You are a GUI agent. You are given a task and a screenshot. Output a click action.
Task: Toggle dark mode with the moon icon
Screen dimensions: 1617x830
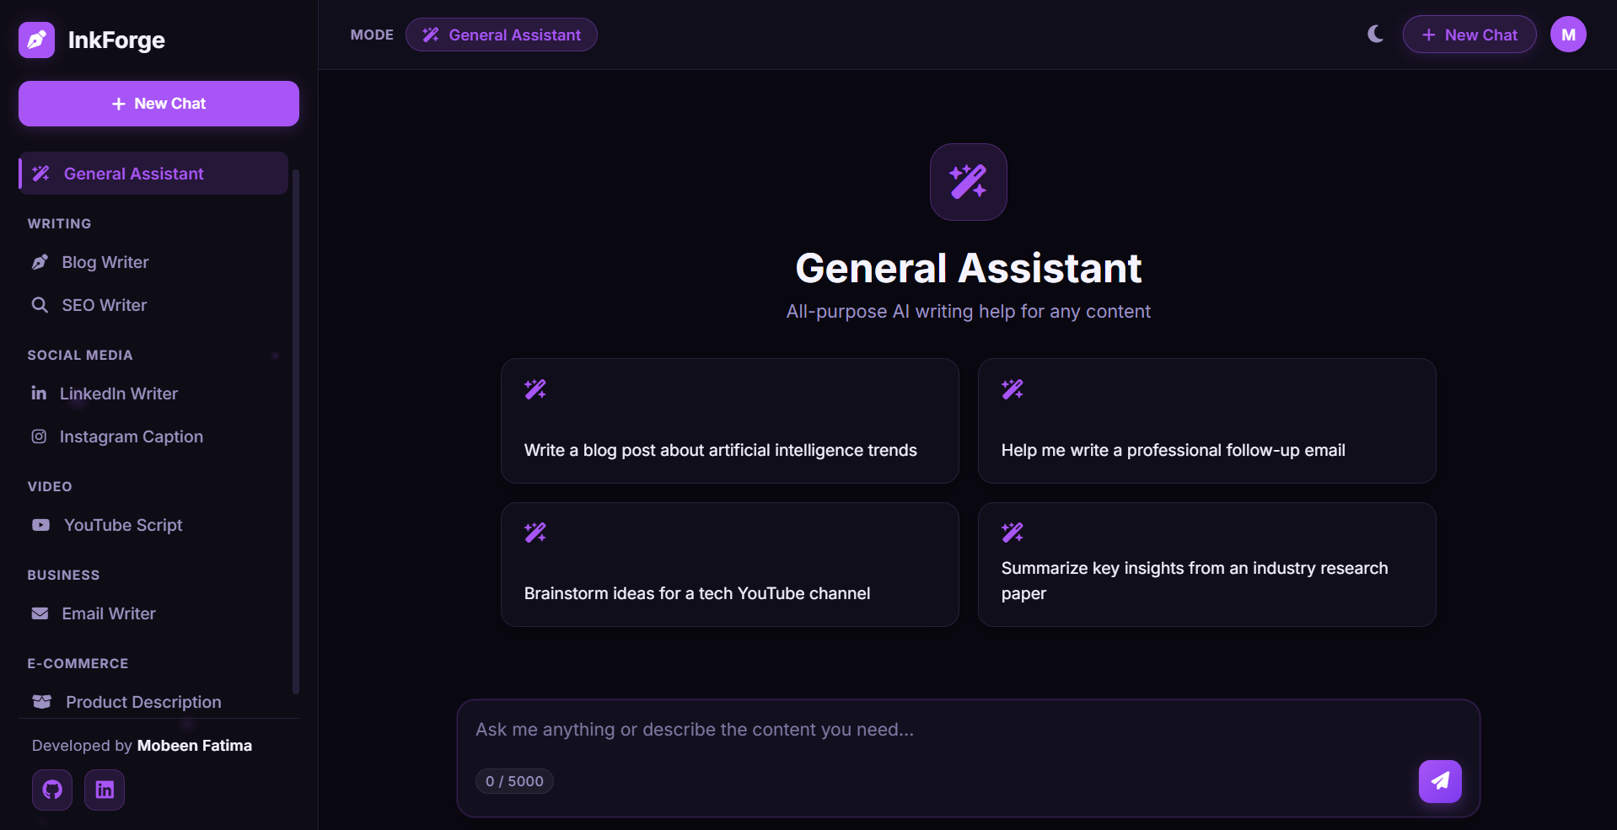1375,34
